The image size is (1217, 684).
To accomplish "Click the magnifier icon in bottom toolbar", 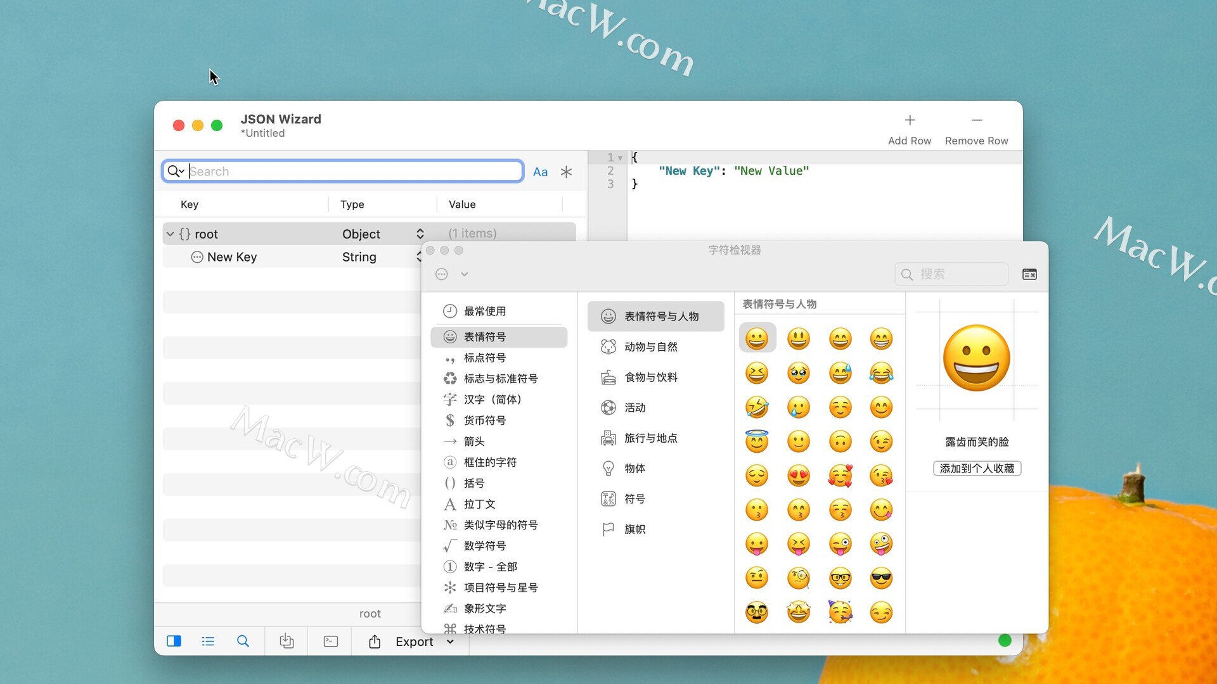I will click(243, 641).
